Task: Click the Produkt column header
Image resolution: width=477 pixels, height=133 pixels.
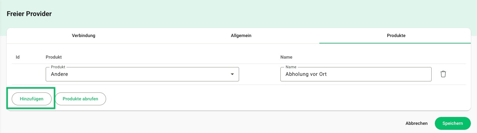Action: coord(54,57)
